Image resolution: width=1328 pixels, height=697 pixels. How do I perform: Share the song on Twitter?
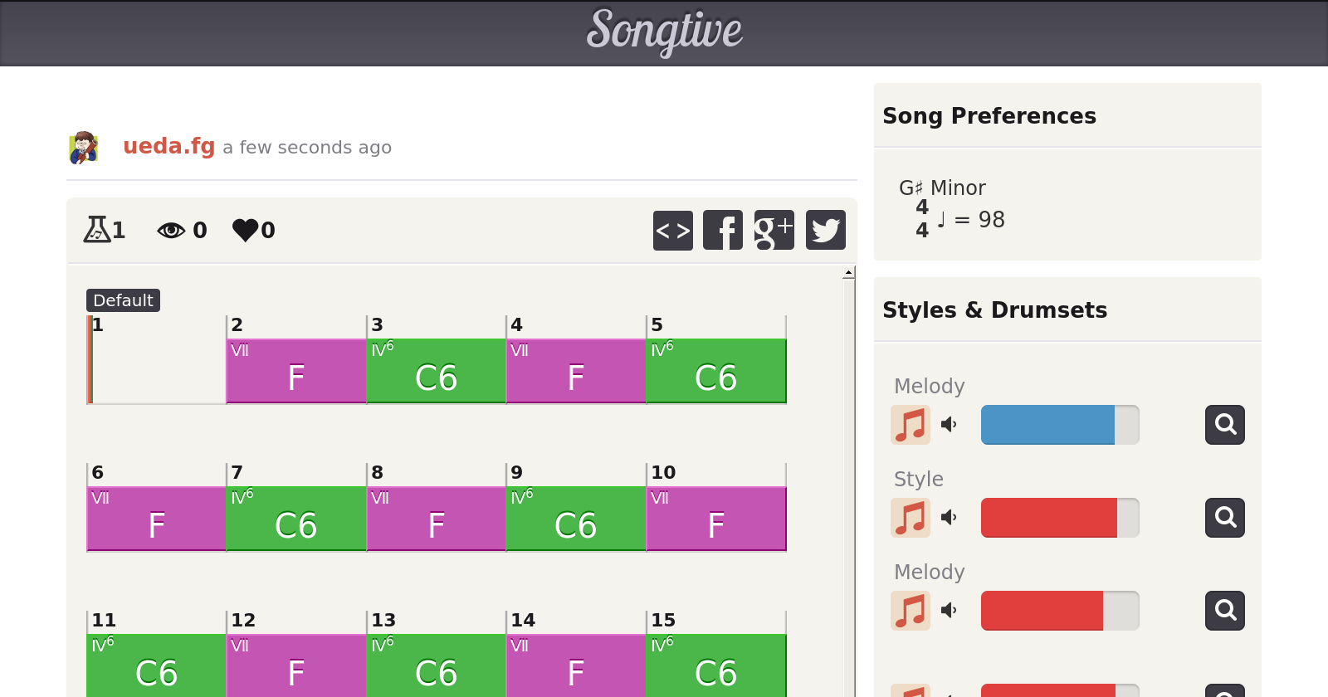pos(825,231)
